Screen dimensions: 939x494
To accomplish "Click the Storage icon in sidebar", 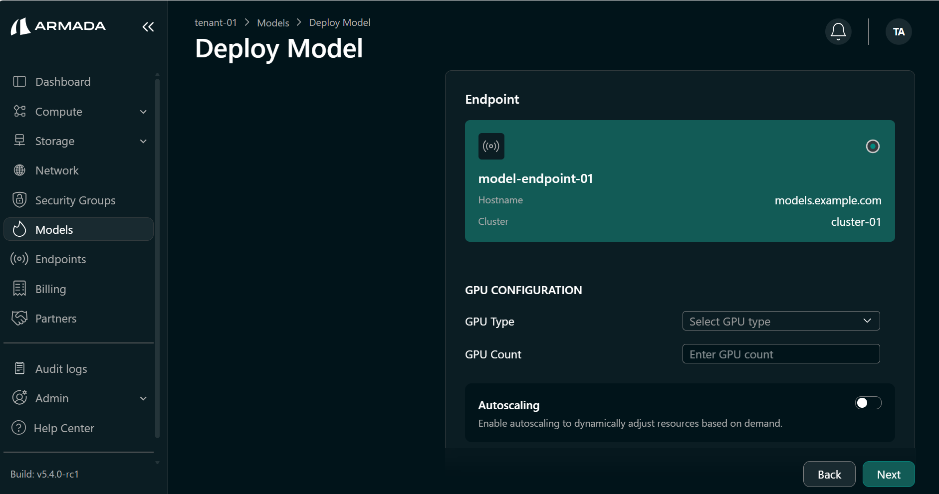I will (19, 141).
